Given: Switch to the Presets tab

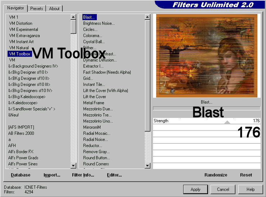Looking at the screenshot, I should [37, 9].
